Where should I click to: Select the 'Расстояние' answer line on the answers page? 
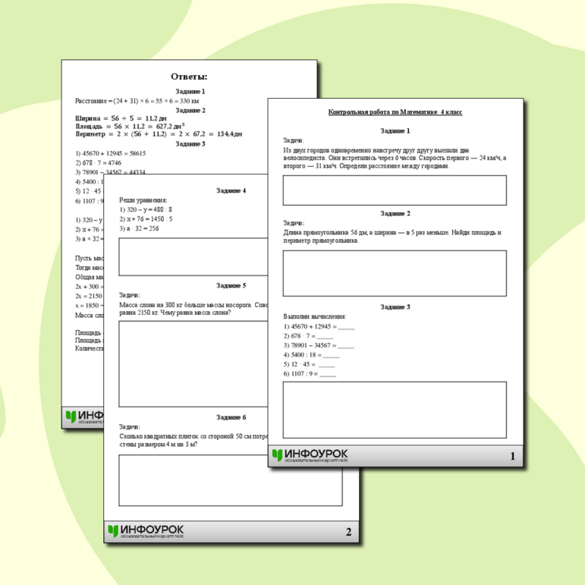(x=137, y=101)
